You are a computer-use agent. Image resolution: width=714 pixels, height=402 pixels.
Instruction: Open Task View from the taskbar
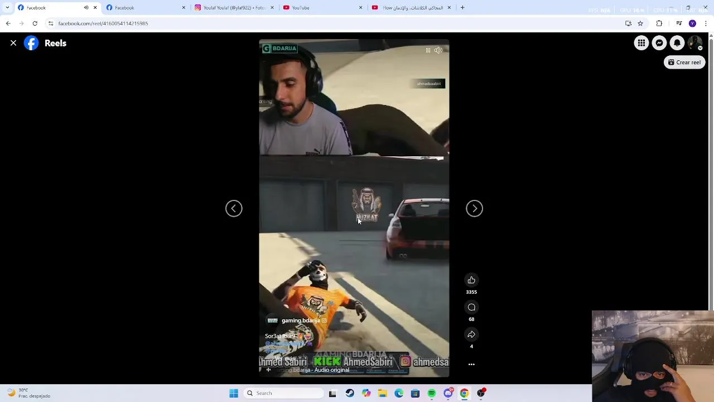(x=332, y=393)
